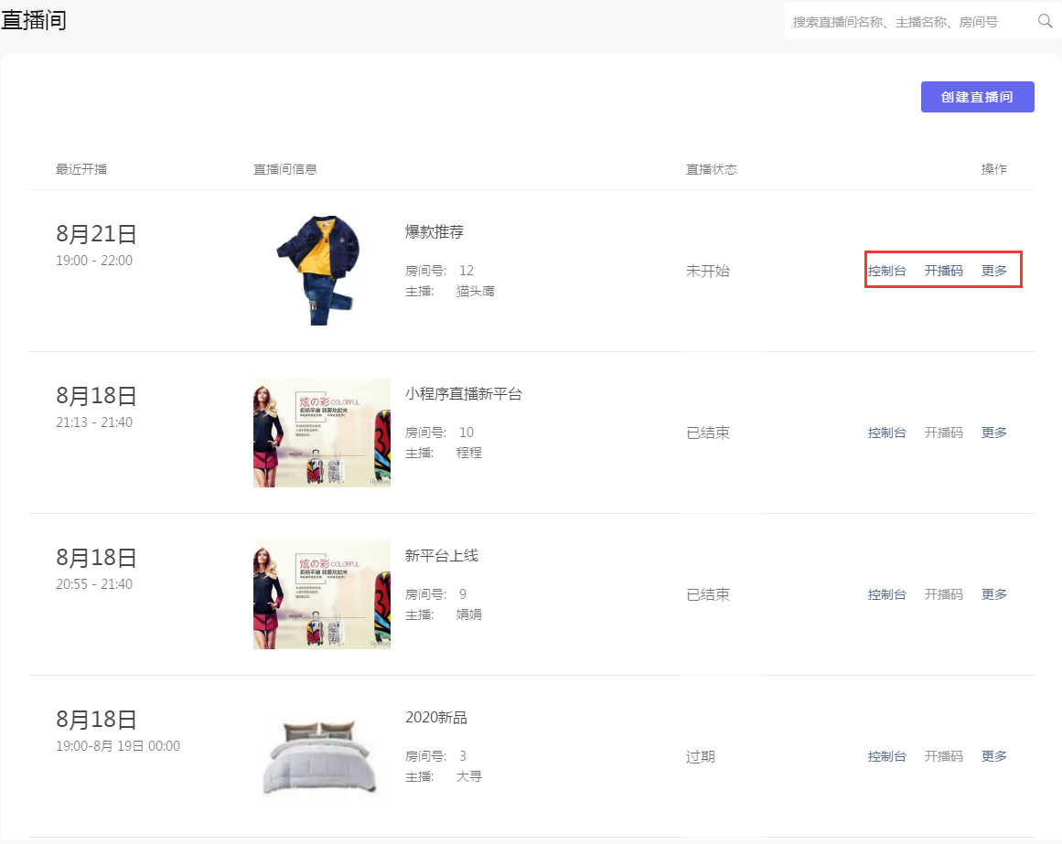Expand 更多 for 新平台上线 room

tap(994, 594)
